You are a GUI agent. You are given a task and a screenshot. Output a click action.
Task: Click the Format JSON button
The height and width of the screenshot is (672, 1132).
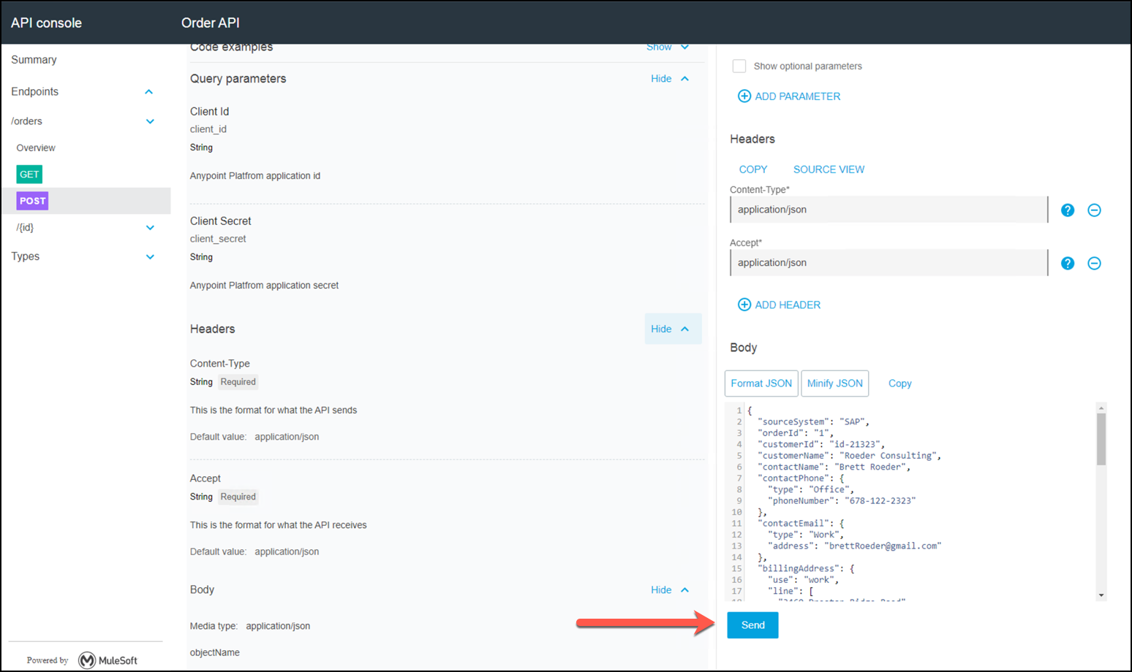click(x=761, y=383)
